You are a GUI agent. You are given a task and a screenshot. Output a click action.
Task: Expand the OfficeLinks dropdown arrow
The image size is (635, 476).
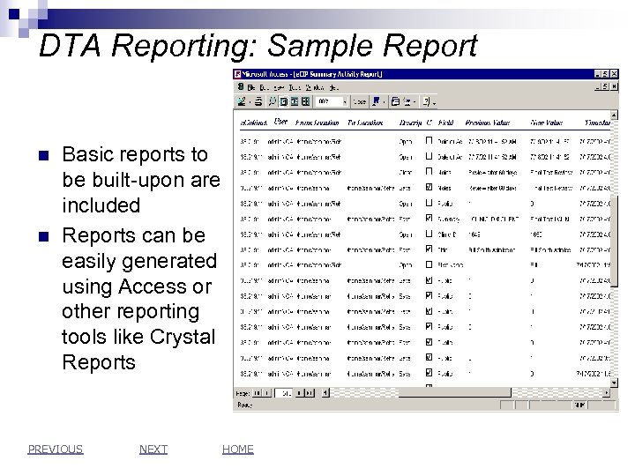tap(384, 101)
